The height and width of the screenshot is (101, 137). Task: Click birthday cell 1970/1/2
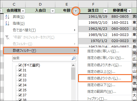93,41
